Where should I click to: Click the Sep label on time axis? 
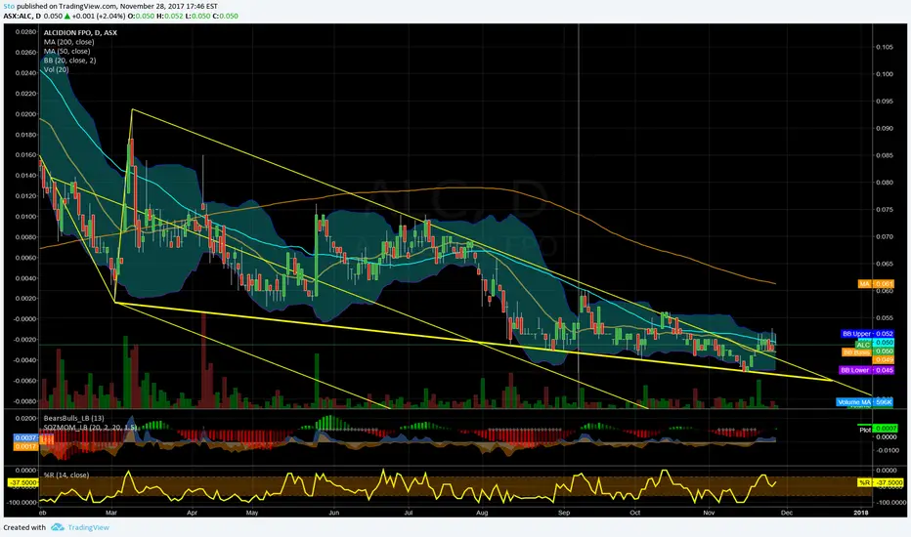[564, 513]
